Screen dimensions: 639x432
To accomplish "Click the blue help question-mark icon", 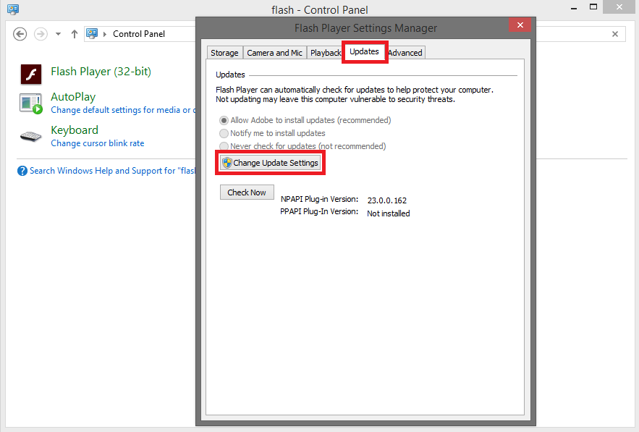I will click(22, 171).
